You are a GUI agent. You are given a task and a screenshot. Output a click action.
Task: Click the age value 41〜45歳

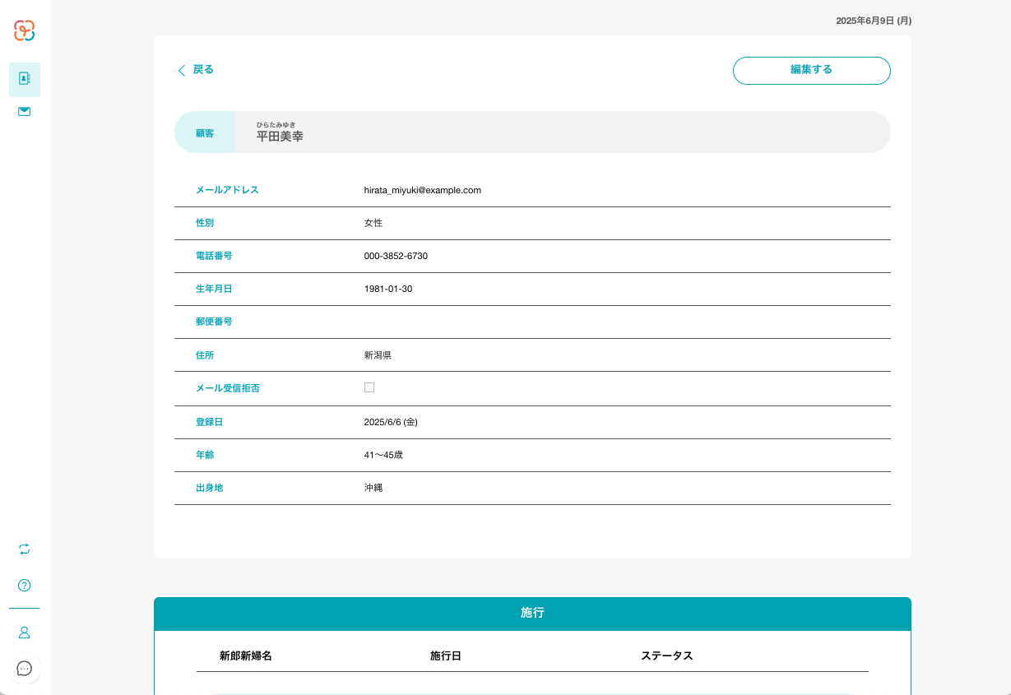383,455
